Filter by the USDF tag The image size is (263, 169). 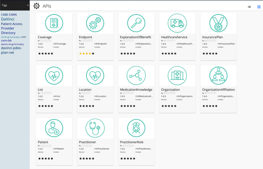pos(23,37)
